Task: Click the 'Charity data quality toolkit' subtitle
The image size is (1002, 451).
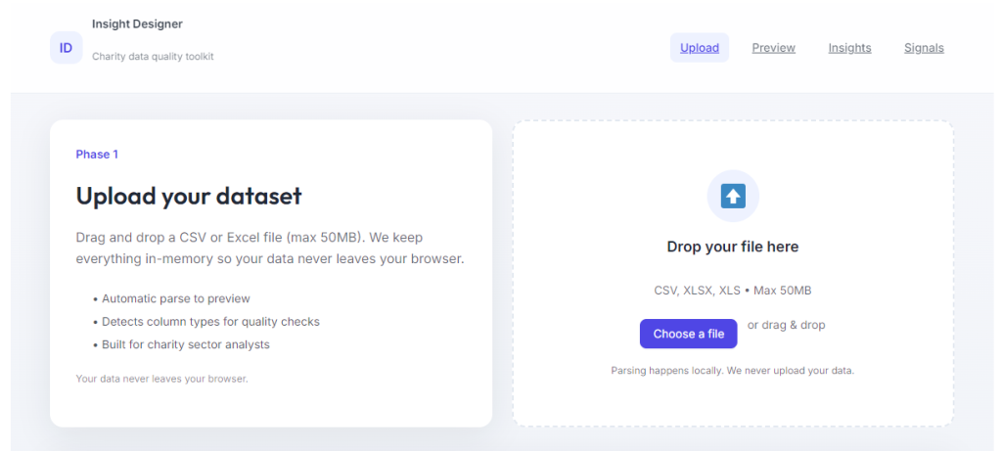Action: pos(153,57)
